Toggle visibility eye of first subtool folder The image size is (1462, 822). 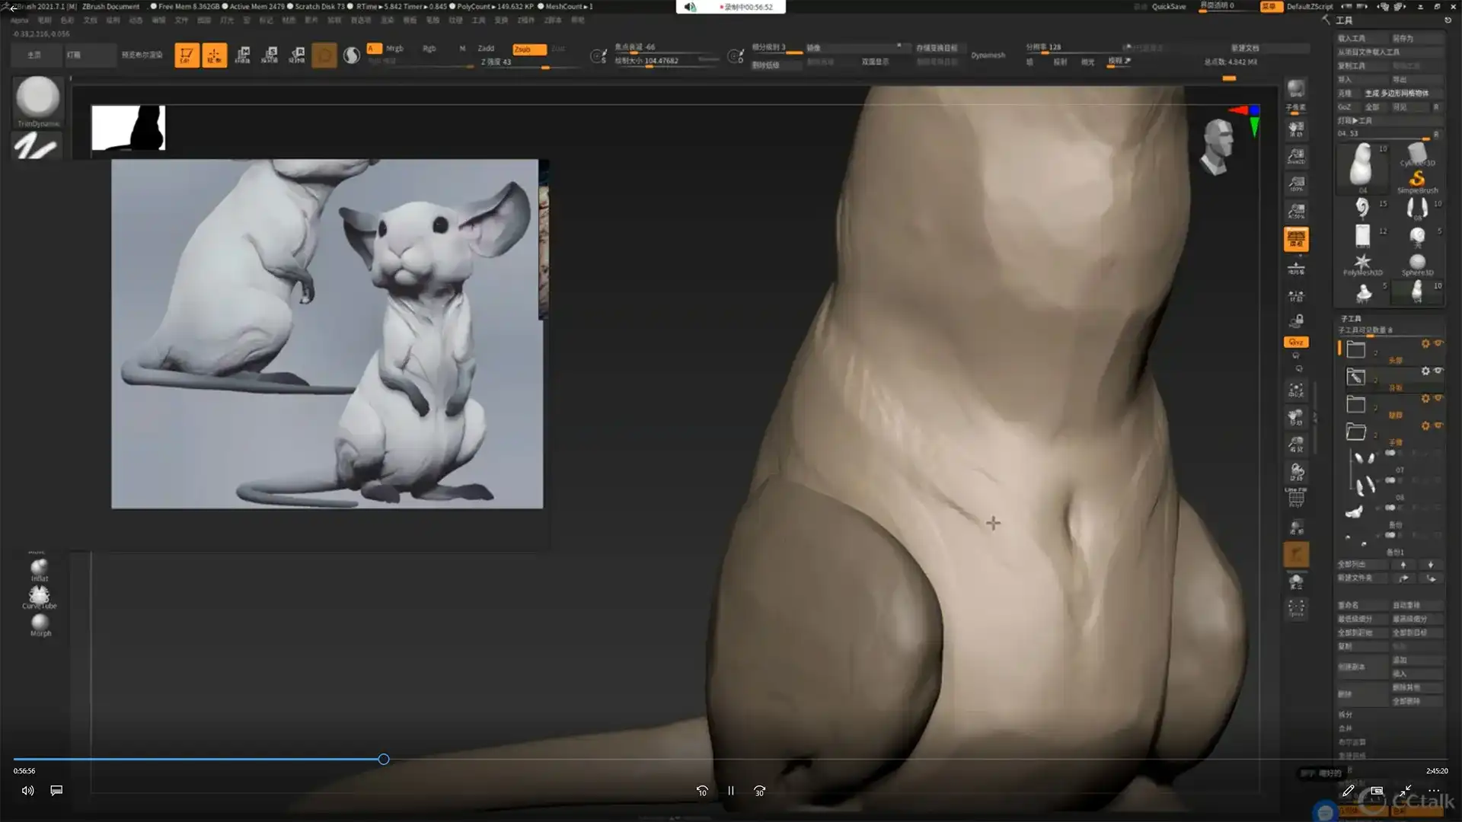coord(1438,344)
